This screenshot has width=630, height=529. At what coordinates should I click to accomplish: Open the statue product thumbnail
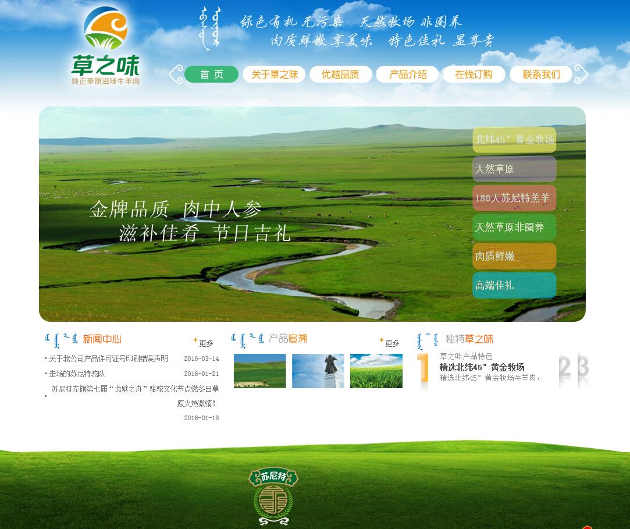[x=318, y=371]
